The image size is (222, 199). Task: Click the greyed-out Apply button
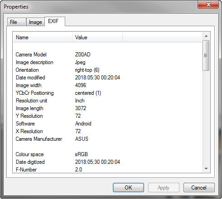tap(164, 187)
